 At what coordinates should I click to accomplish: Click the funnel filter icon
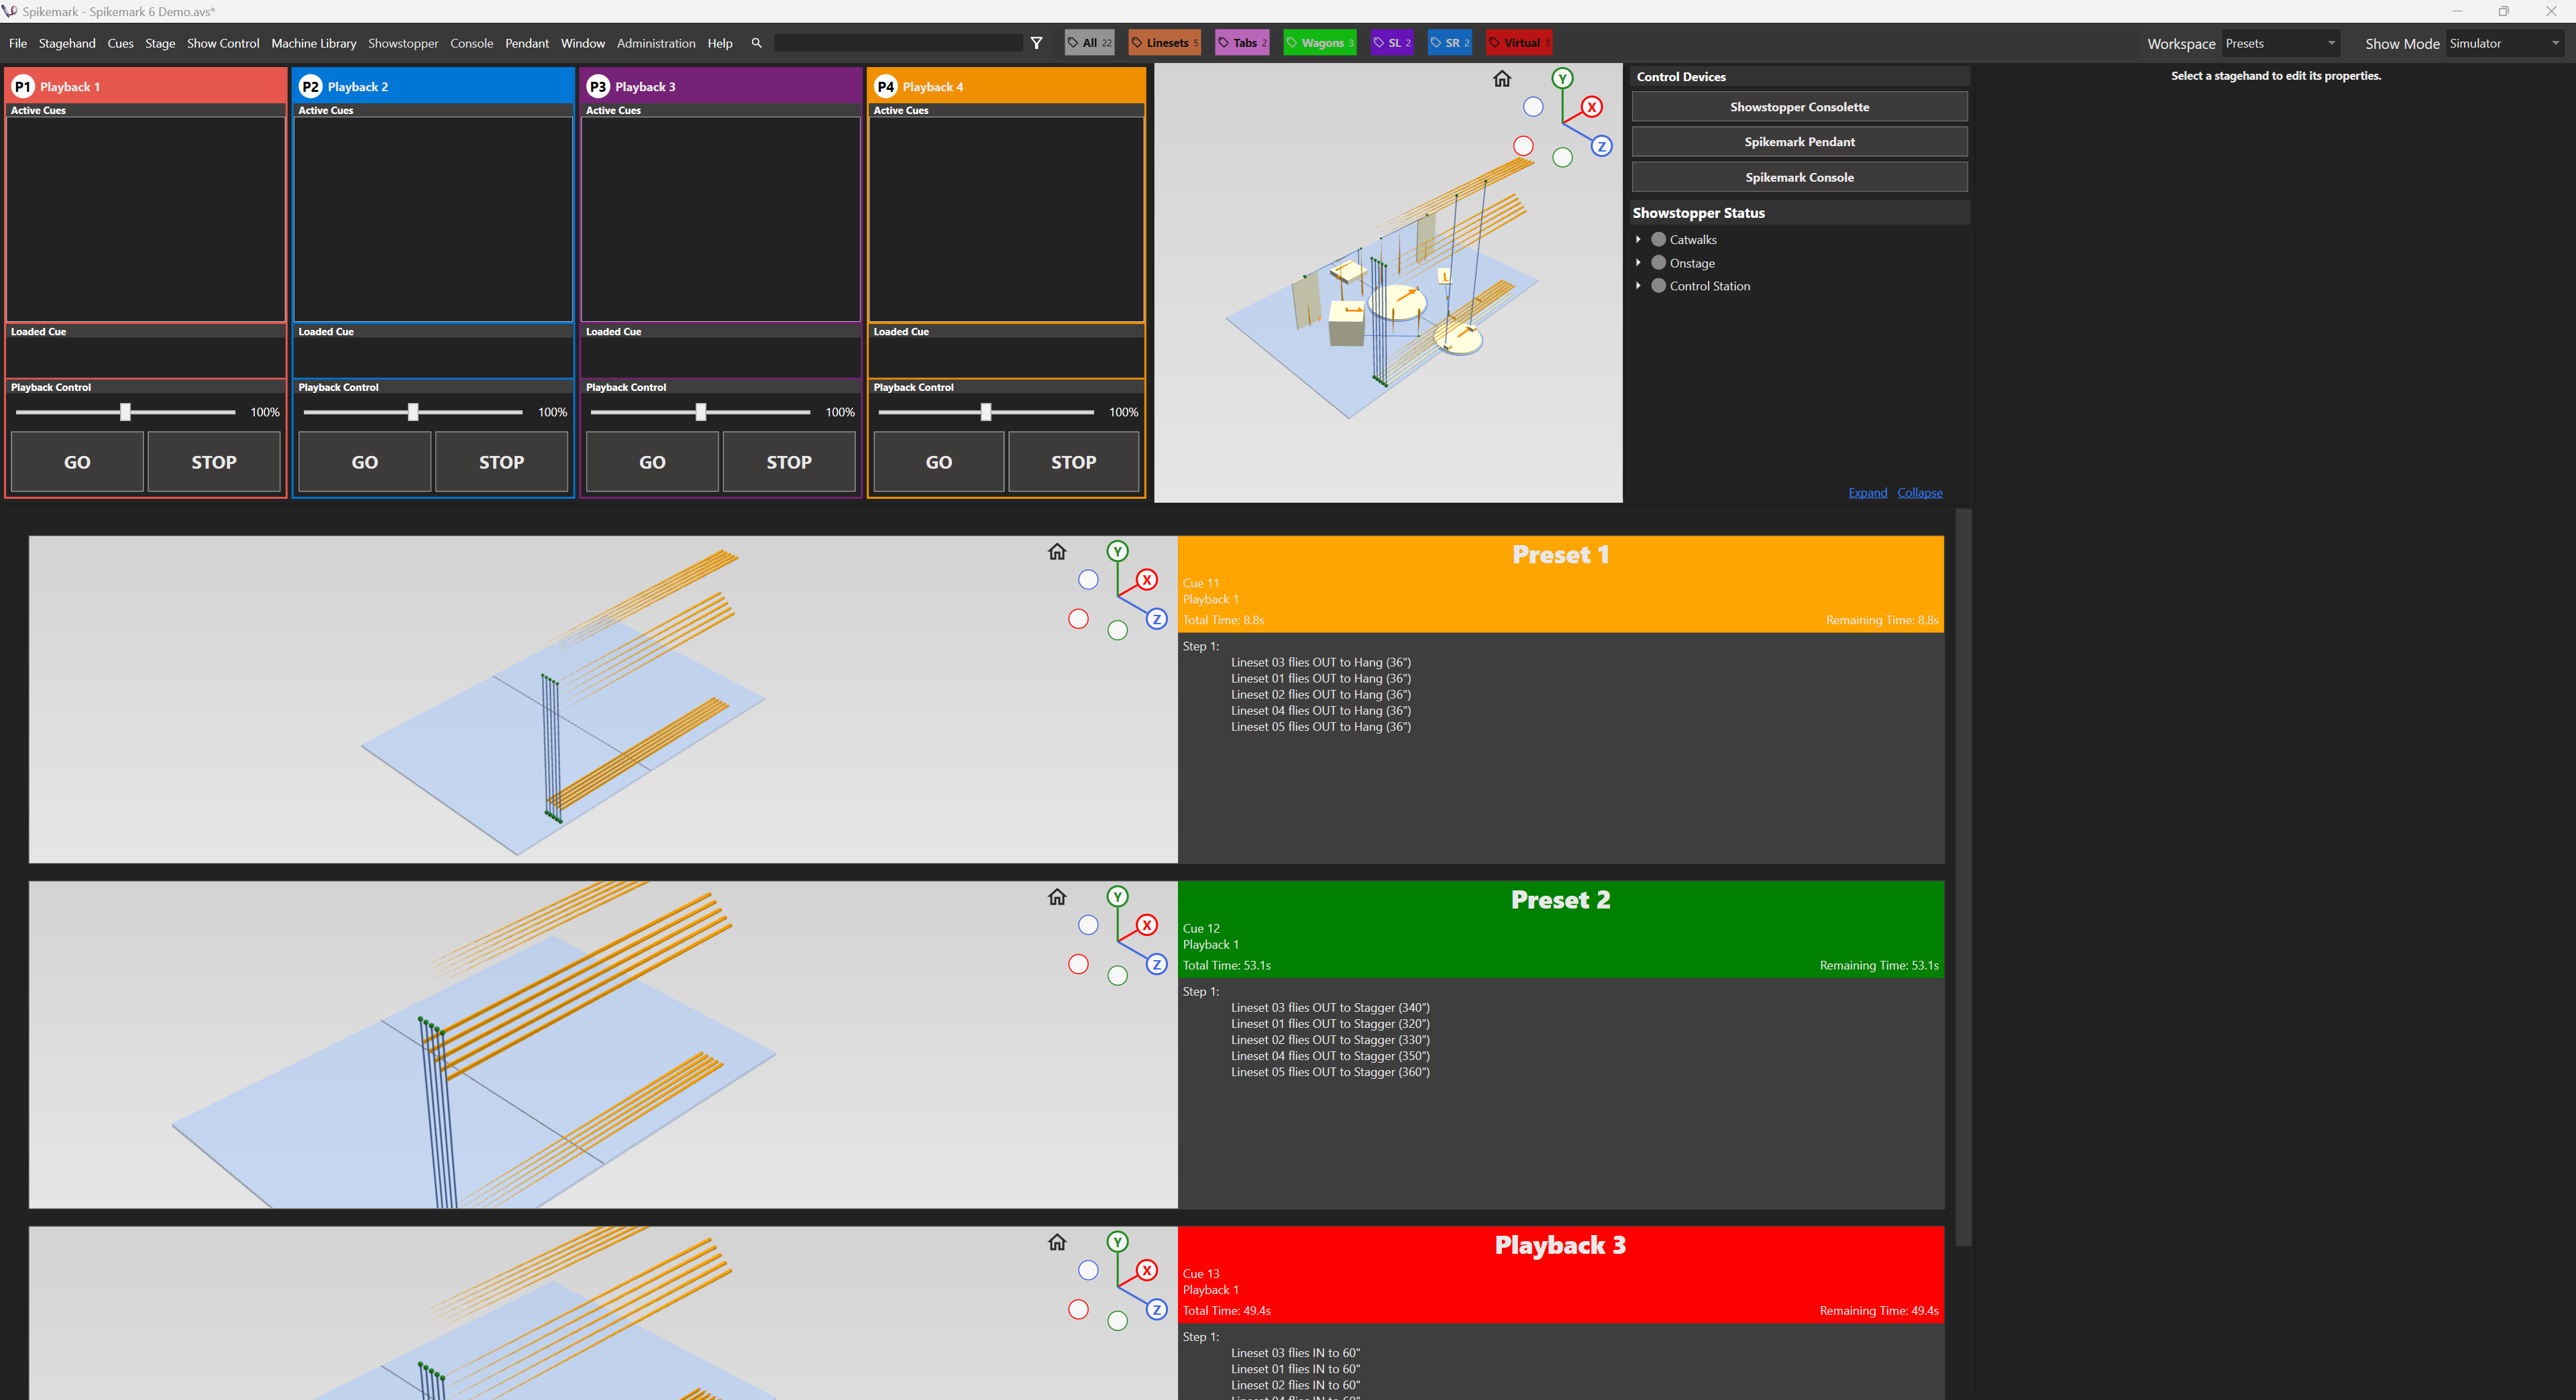coord(1036,43)
